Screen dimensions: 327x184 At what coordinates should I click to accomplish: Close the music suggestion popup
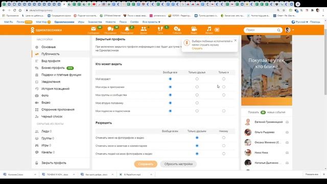tap(236, 40)
